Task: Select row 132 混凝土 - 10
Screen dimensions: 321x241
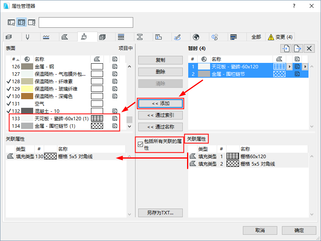Action: click(66, 111)
